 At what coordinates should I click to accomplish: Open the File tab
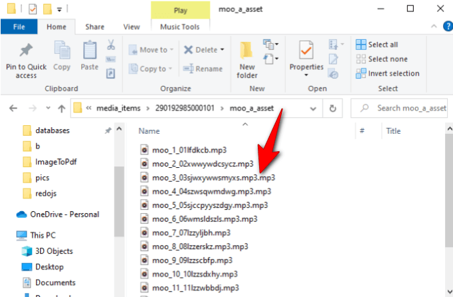[x=19, y=27]
